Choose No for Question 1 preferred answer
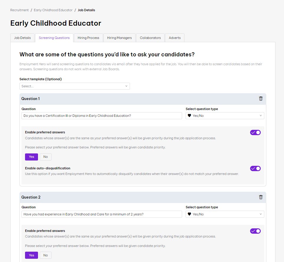Image resolution: width=284 pixels, height=262 pixels. coord(46,157)
